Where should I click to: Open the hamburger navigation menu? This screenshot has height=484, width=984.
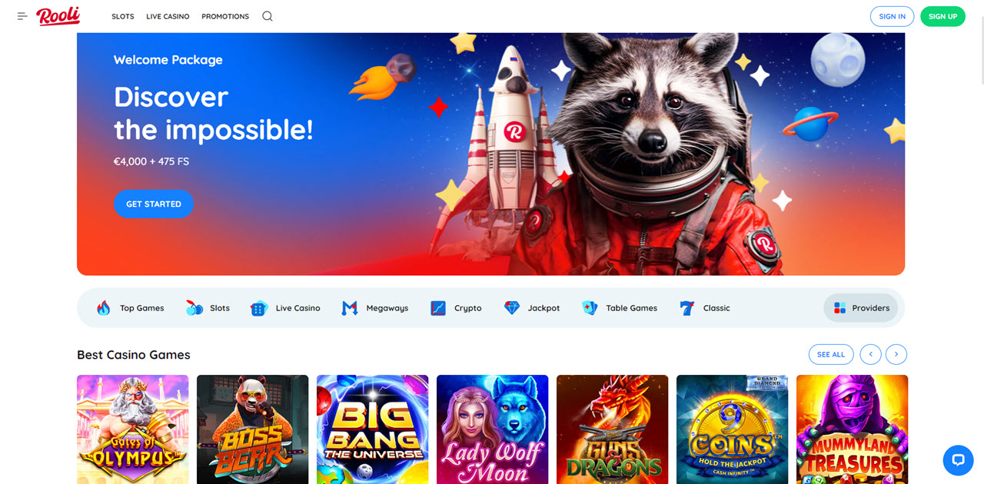pyautogui.click(x=22, y=15)
